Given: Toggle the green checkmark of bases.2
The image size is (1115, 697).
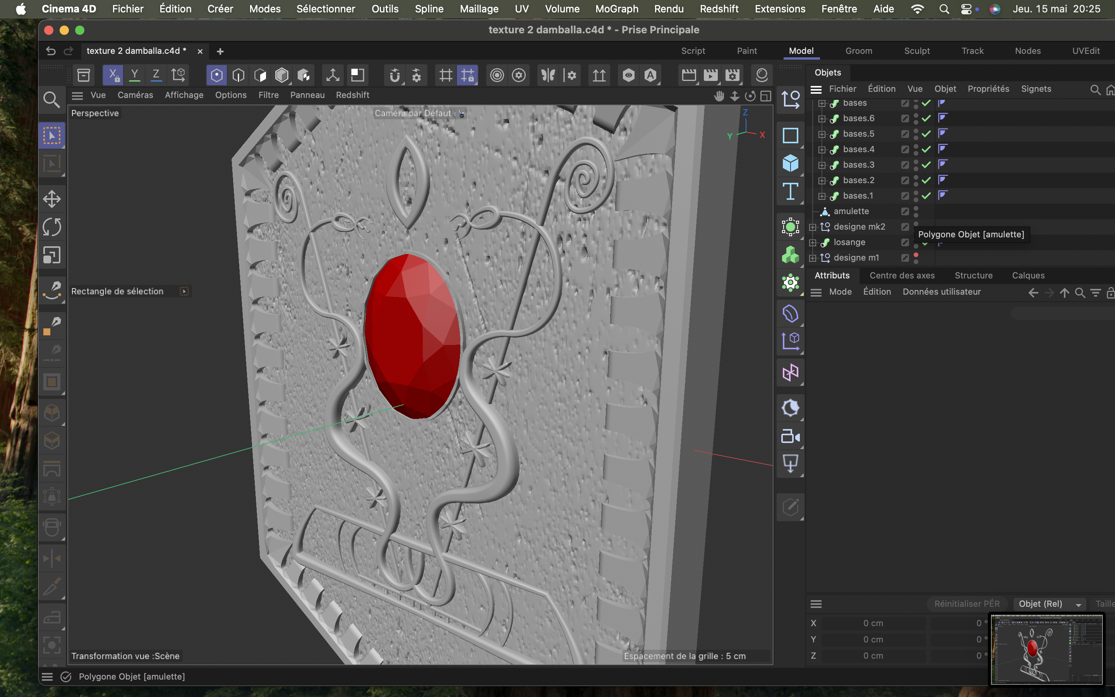Looking at the screenshot, I should (x=926, y=180).
